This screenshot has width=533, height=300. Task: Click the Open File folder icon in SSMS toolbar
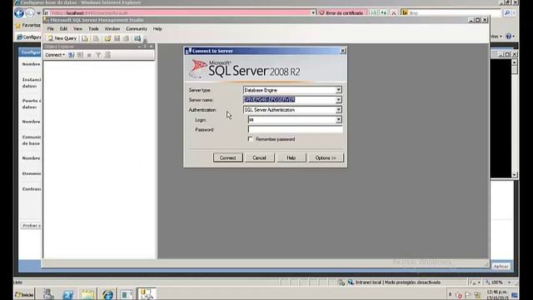pos(107,38)
